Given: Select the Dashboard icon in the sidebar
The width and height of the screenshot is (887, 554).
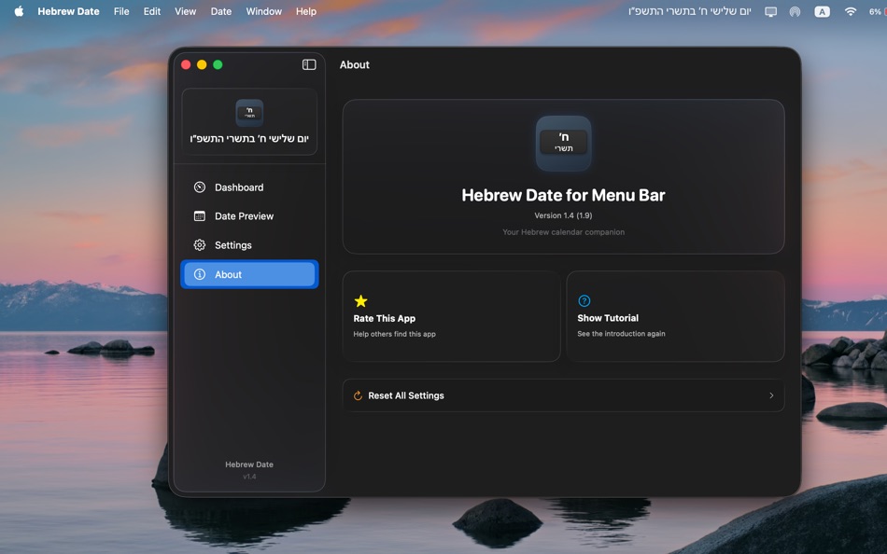Looking at the screenshot, I should coord(199,187).
